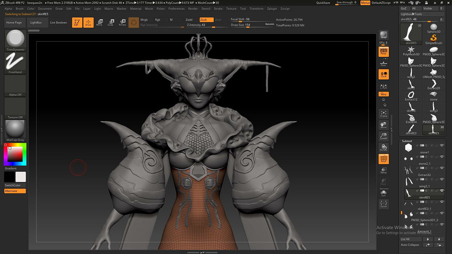This screenshot has height=254, width=452.
Task: Open the MatCap Gray material picker
Action: coord(15,129)
